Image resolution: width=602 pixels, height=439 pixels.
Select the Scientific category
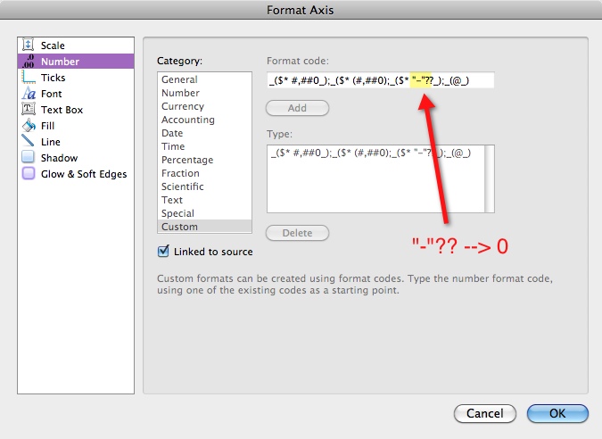point(182,186)
